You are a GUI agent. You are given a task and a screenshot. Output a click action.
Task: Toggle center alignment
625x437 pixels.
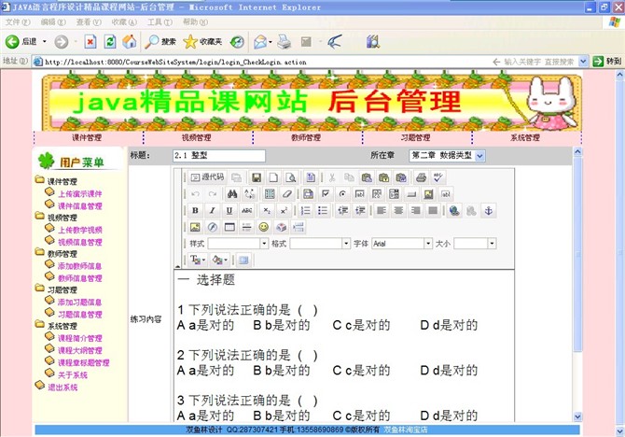pyautogui.click(x=398, y=210)
